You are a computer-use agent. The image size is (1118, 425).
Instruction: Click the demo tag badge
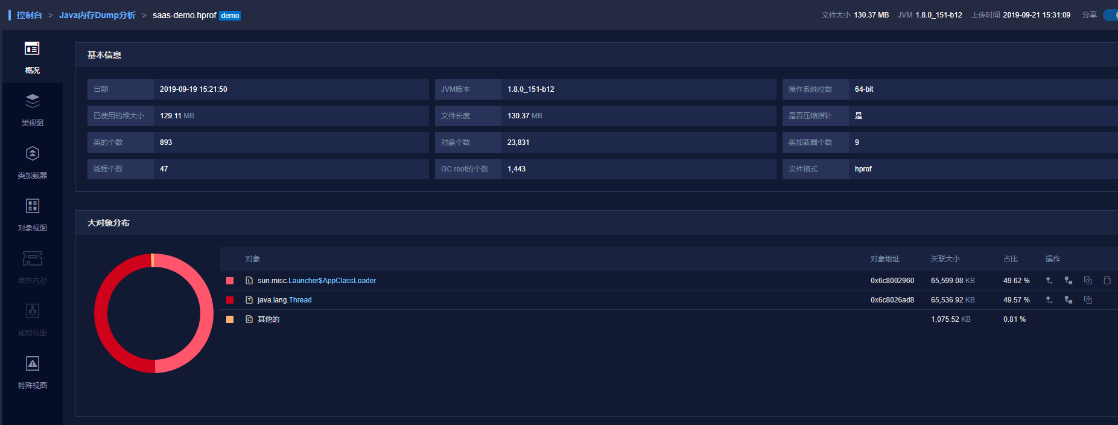coord(230,16)
